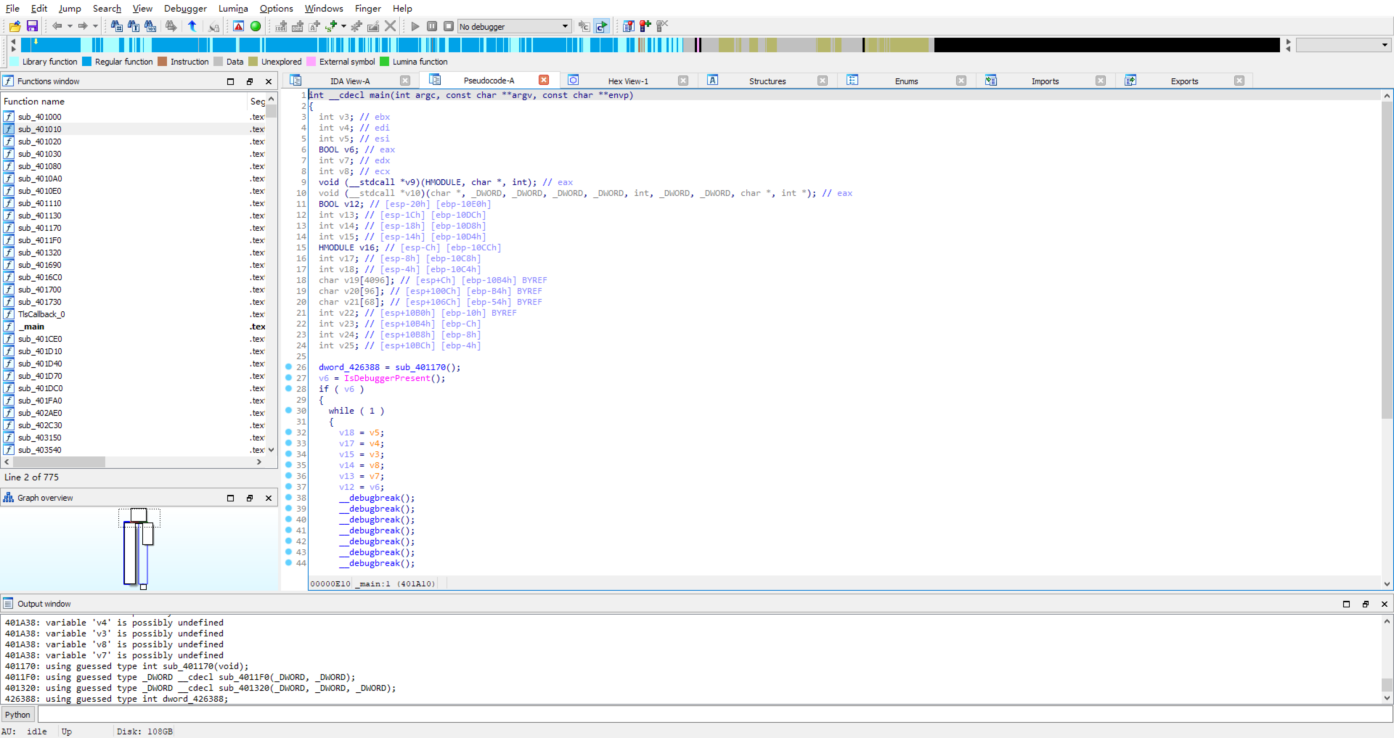Pause the process with the pause icon

tap(432, 26)
